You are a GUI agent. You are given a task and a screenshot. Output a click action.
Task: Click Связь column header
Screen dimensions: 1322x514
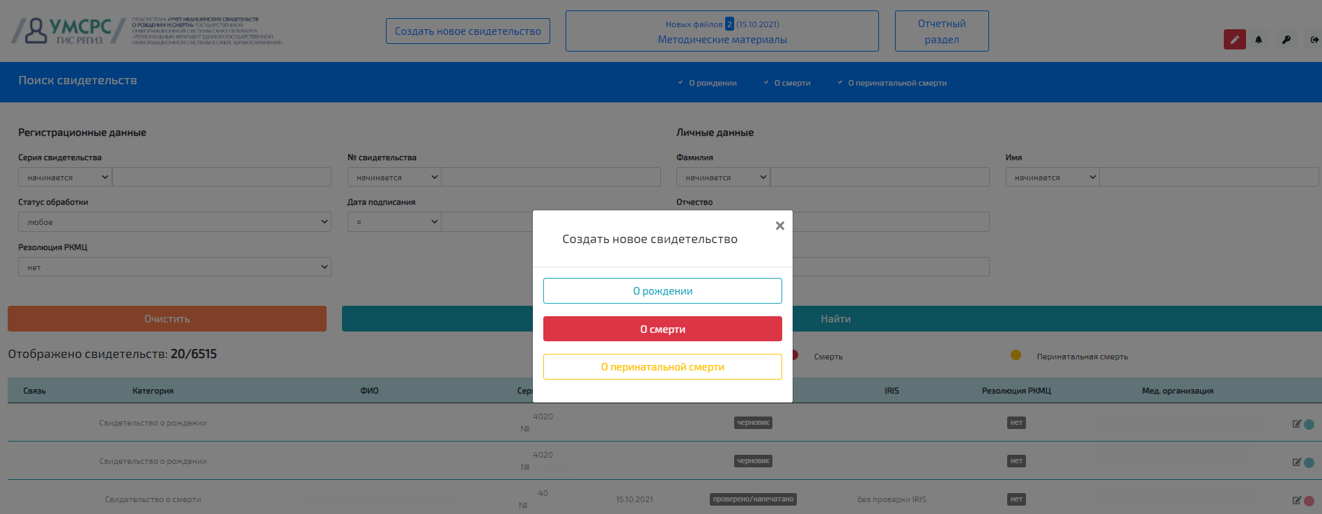coord(34,391)
